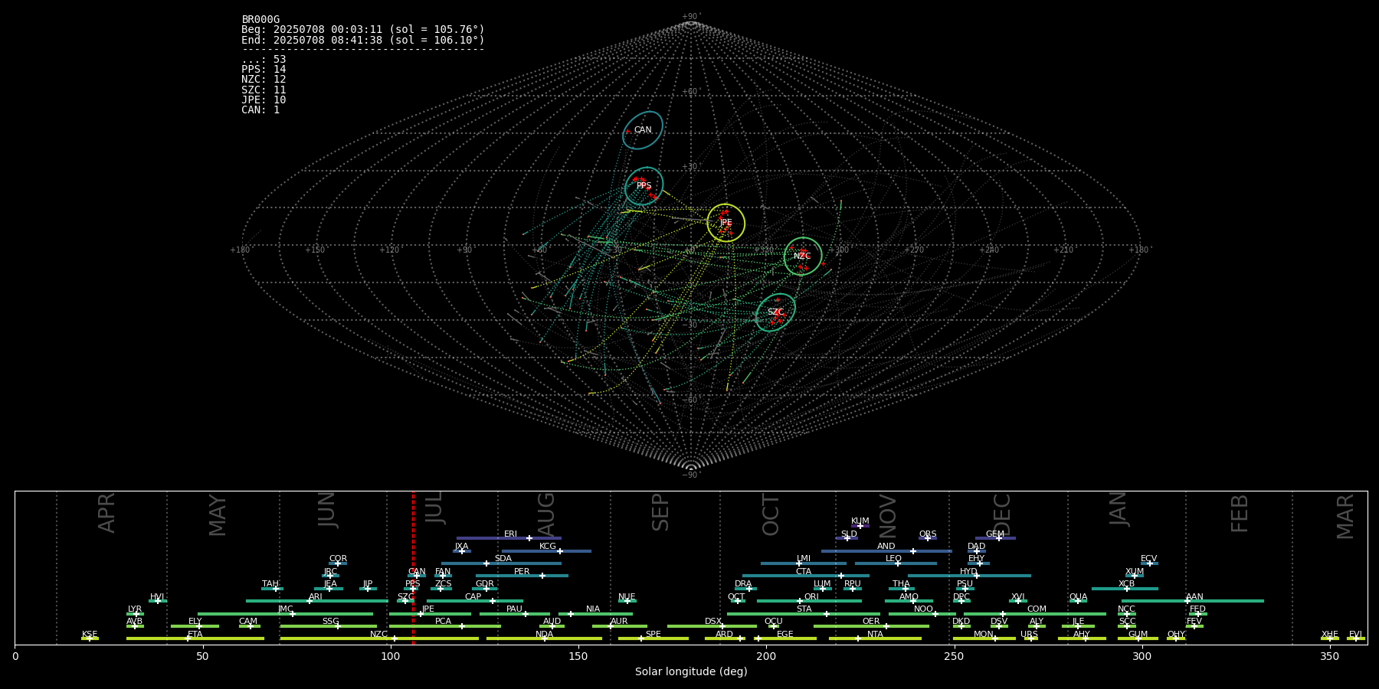Click the NTA shower bar label
Screen dimensions: 1379x689
875,635
